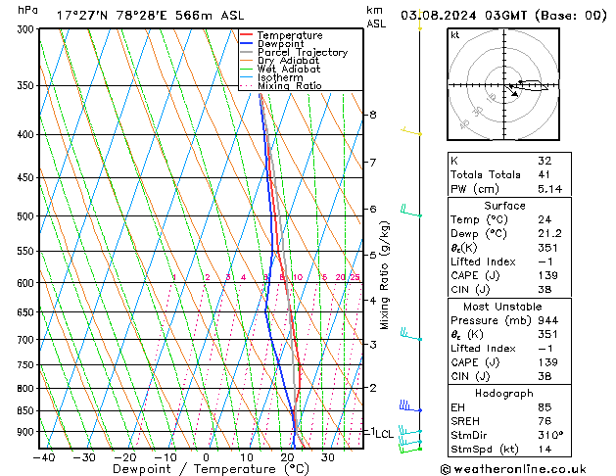Click the wind barb at 700 hPa
The width and height of the screenshot is (616, 476).
pyautogui.click(x=408, y=335)
